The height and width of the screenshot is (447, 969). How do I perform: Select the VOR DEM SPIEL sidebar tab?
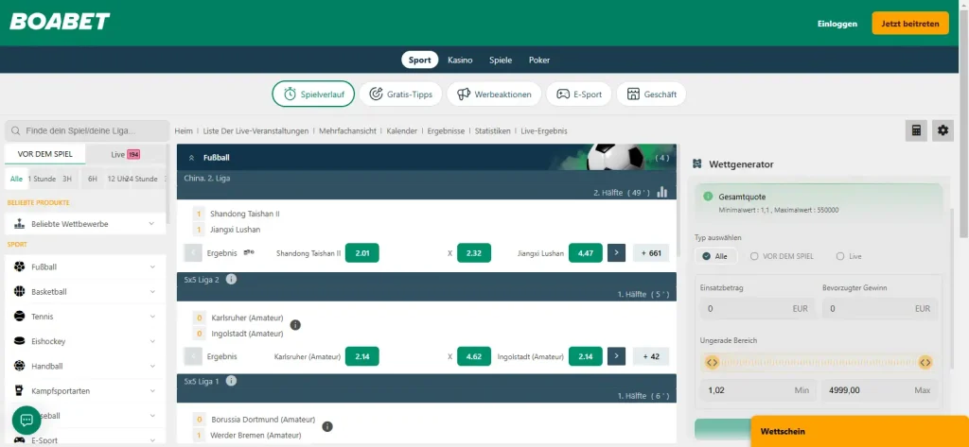[x=45, y=154]
